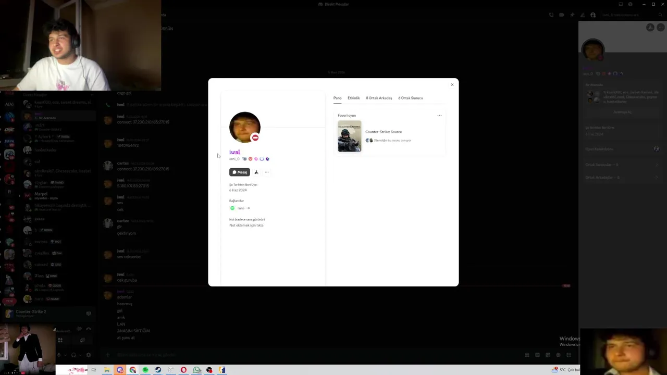
Task: Click the message input field in chat
Action: point(313,355)
